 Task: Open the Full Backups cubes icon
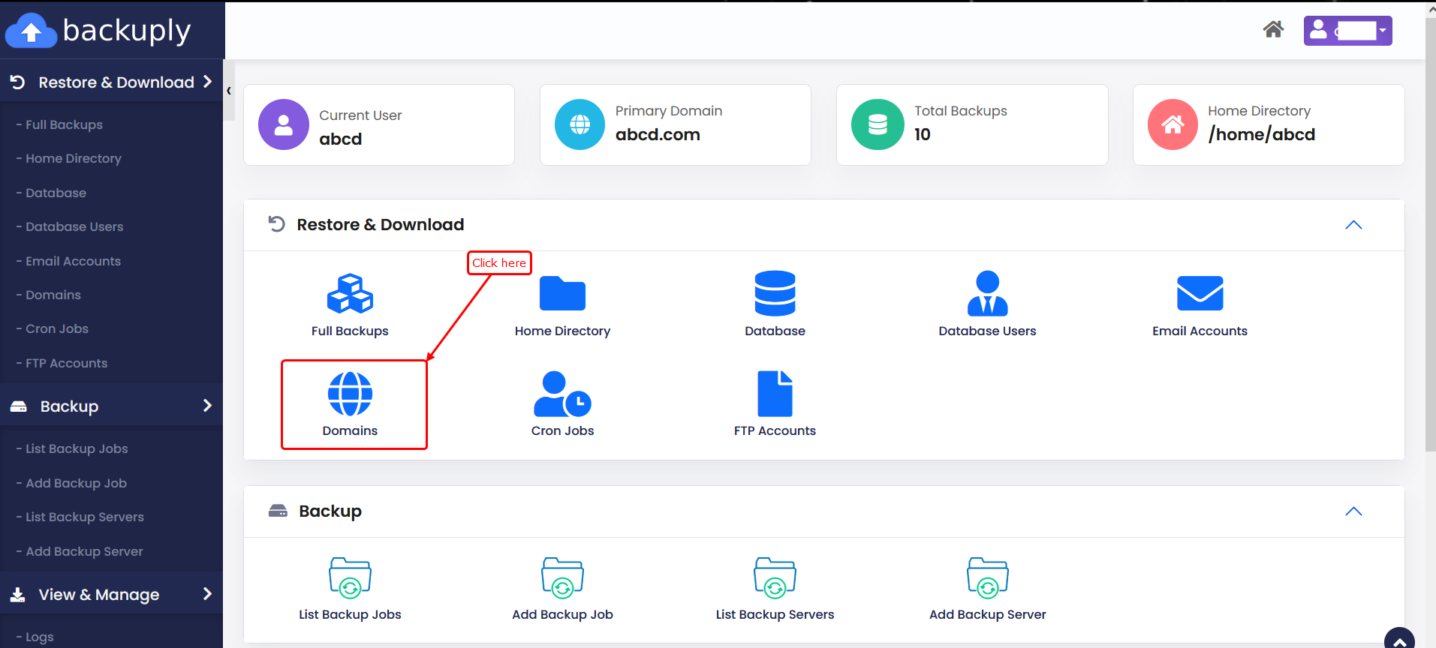pos(350,293)
